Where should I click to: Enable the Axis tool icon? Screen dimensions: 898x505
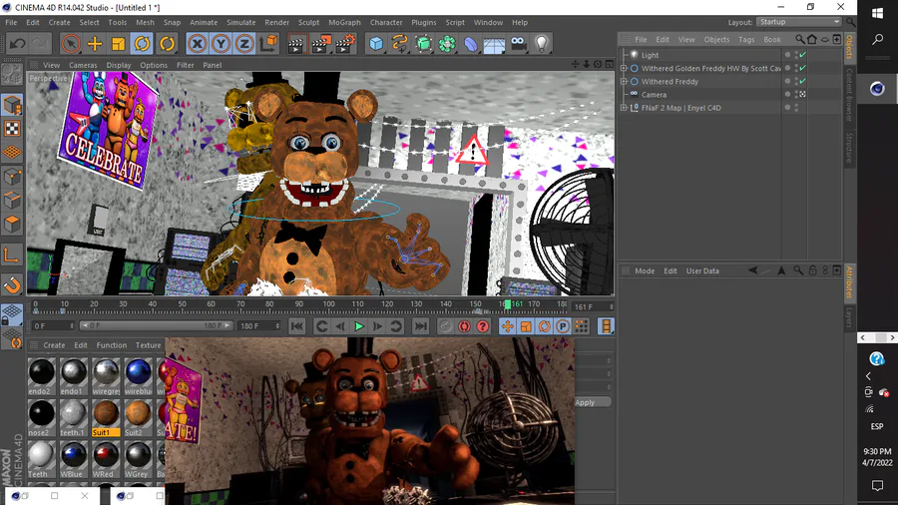point(12,253)
